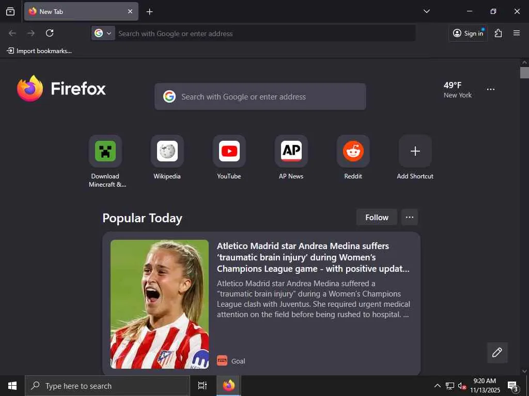Image resolution: width=529 pixels, height=396 pixels.
Task: Click the Windows taskbar search box
Action: coord(107,386)
